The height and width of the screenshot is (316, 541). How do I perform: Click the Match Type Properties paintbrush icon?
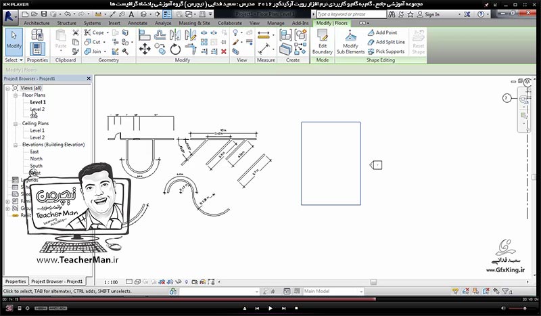(76, 51)
